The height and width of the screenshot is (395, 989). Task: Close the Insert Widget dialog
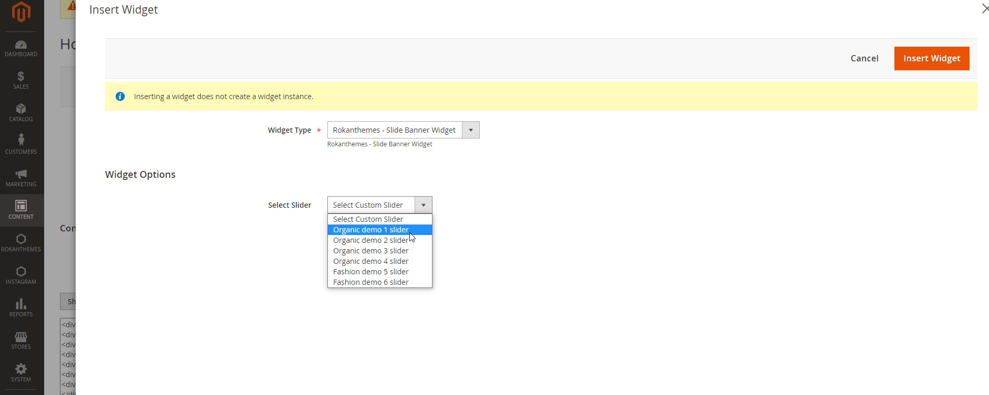pyautogui.click(x=985, y=8)
